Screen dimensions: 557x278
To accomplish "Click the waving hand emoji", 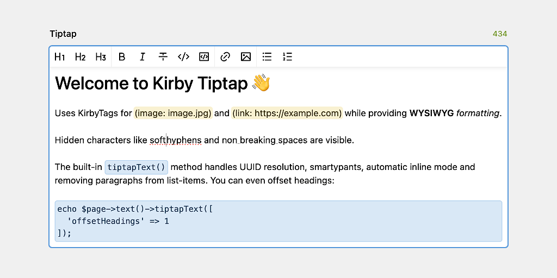I will tap(261, 83).
